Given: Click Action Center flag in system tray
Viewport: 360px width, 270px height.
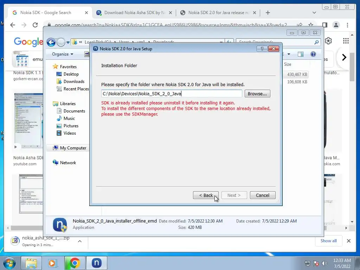Looking at the screenshot, I should coord(316,263).
